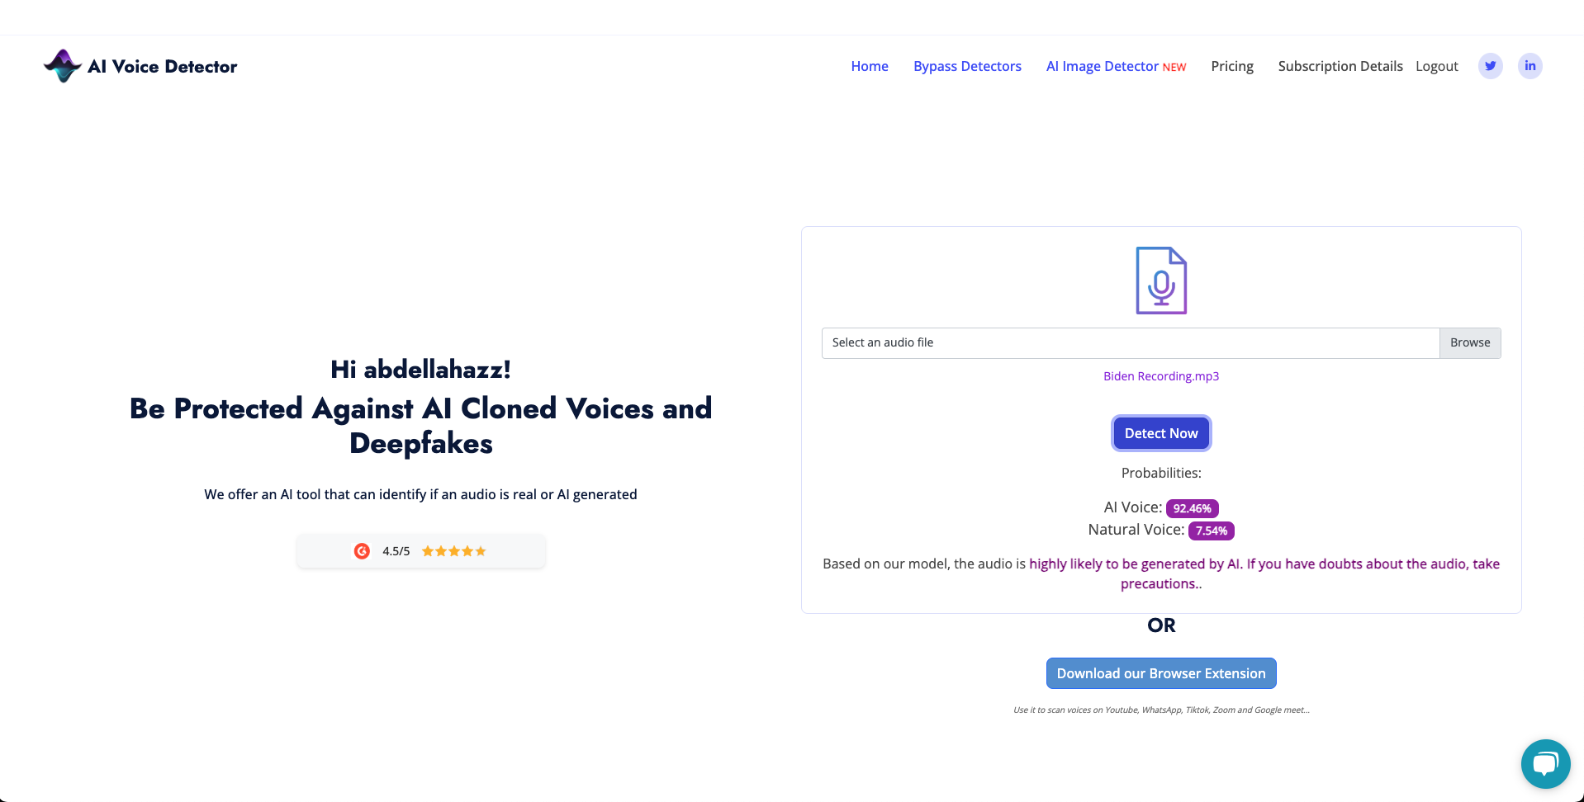Click the Detect Now button
The height and width of the screenshot is (802, 1584).
(1161, 433)
